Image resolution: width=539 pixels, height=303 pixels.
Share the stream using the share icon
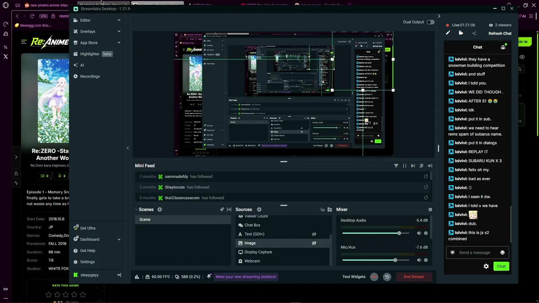pos(474,33)
